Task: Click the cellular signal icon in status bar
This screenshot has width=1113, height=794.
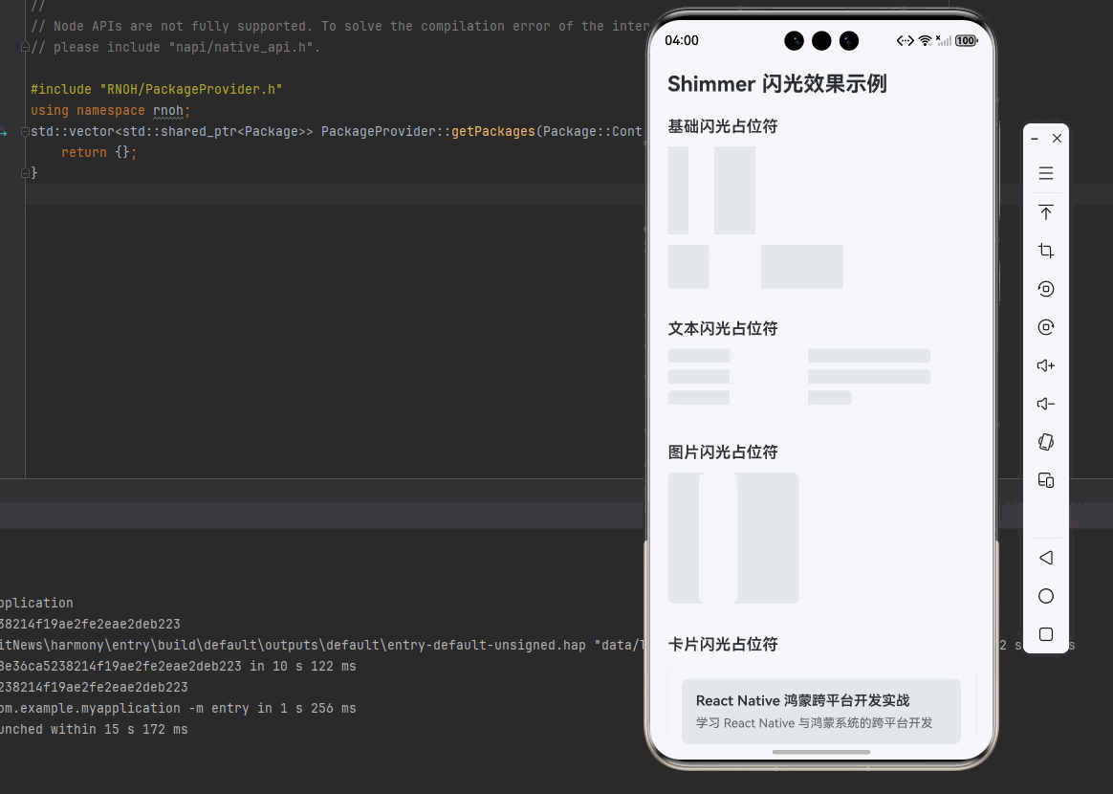Action: click(944, 40)
